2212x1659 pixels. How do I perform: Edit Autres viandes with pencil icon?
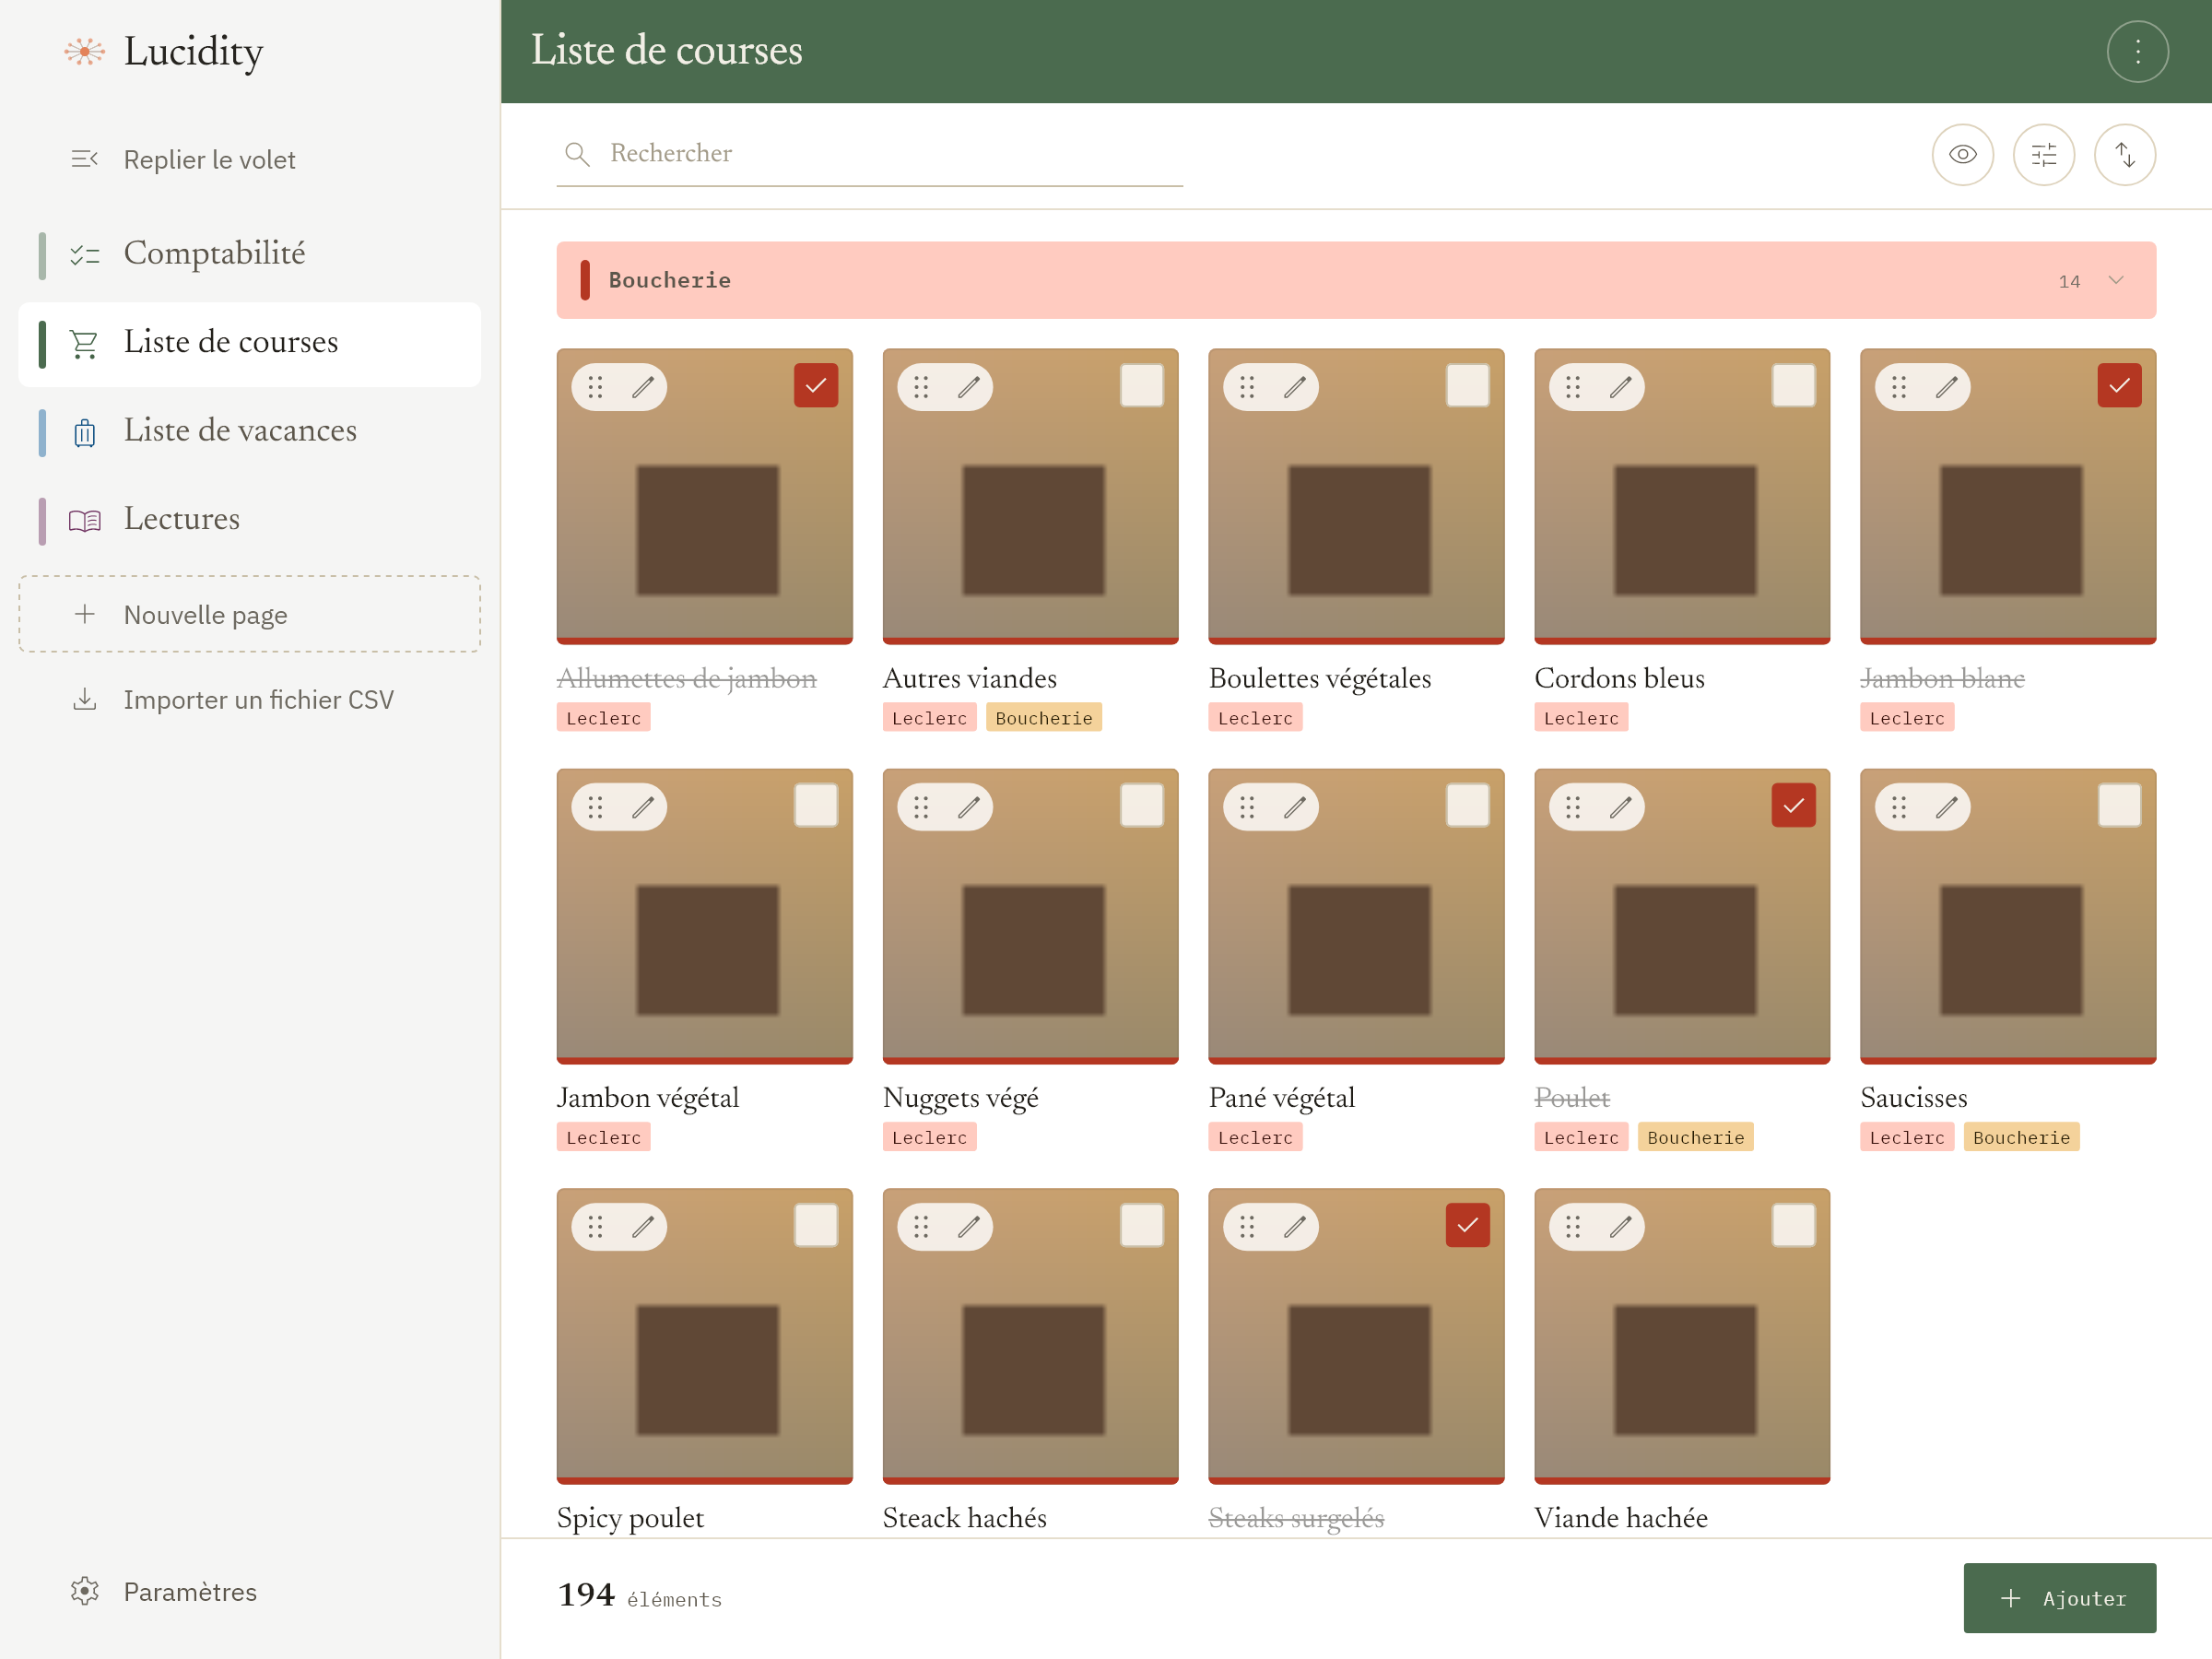[968, 387]
